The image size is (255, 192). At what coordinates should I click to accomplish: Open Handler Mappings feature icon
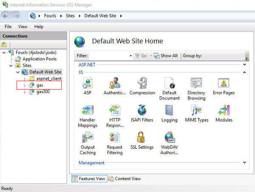click(87, 110)
